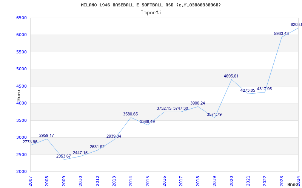Click the x-axis year 2013
This screenshot has width=302, height=188.
114,181
